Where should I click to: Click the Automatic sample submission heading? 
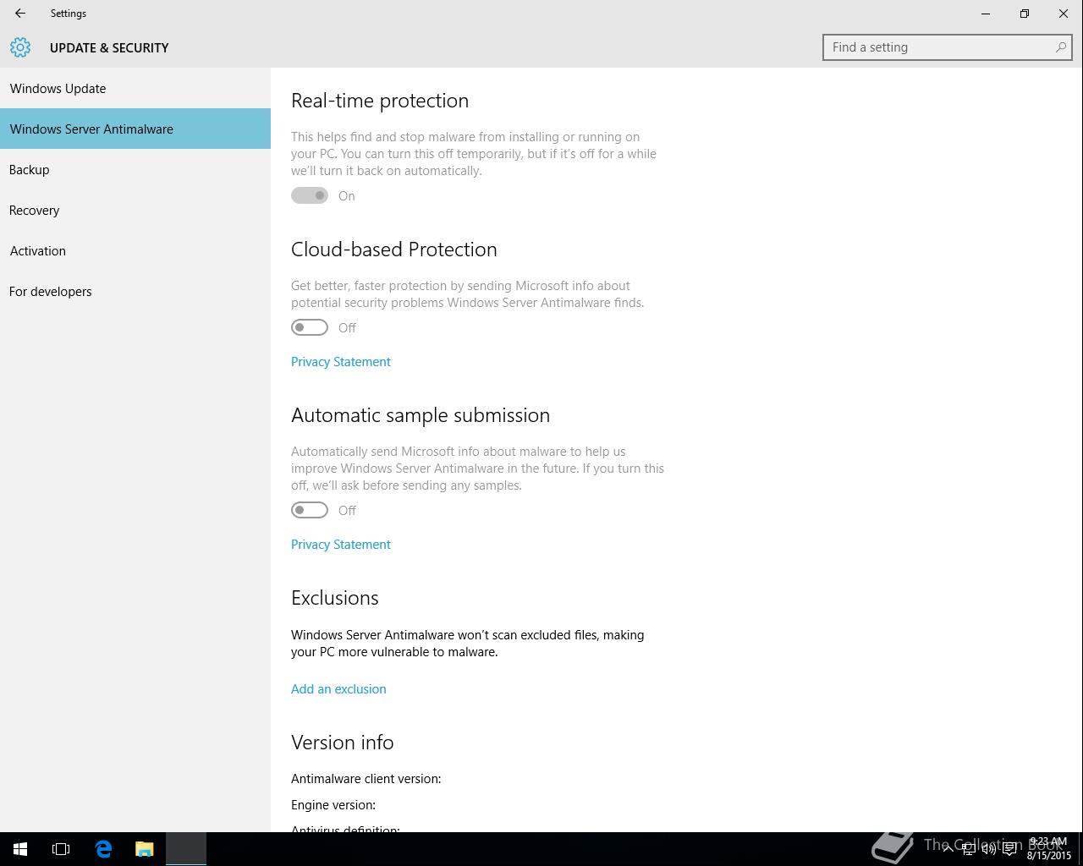pos(421,415)
